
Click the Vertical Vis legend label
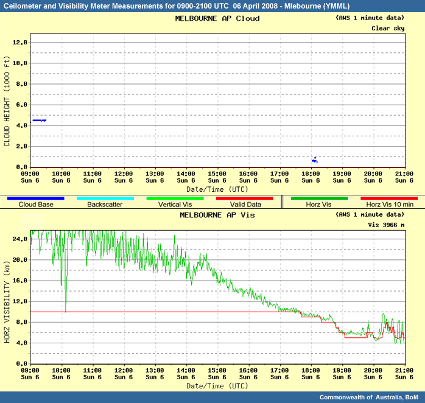point(175,205)
